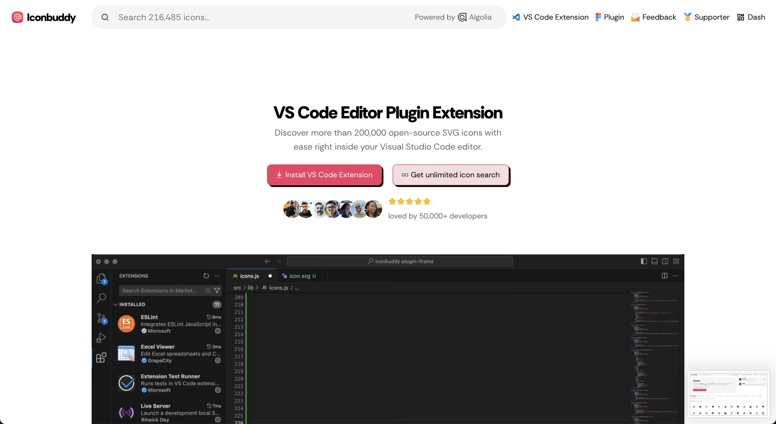The height and width of the screenshot is (424, 776).
Task: Select the Live Server extension
Action: click(169, 412)
